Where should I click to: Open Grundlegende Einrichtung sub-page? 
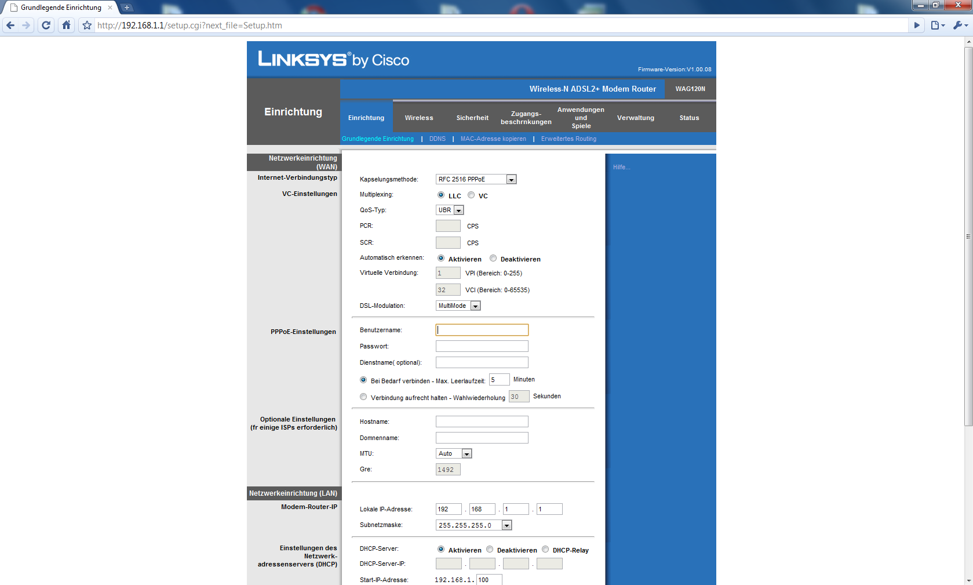(x=378, y=139)
